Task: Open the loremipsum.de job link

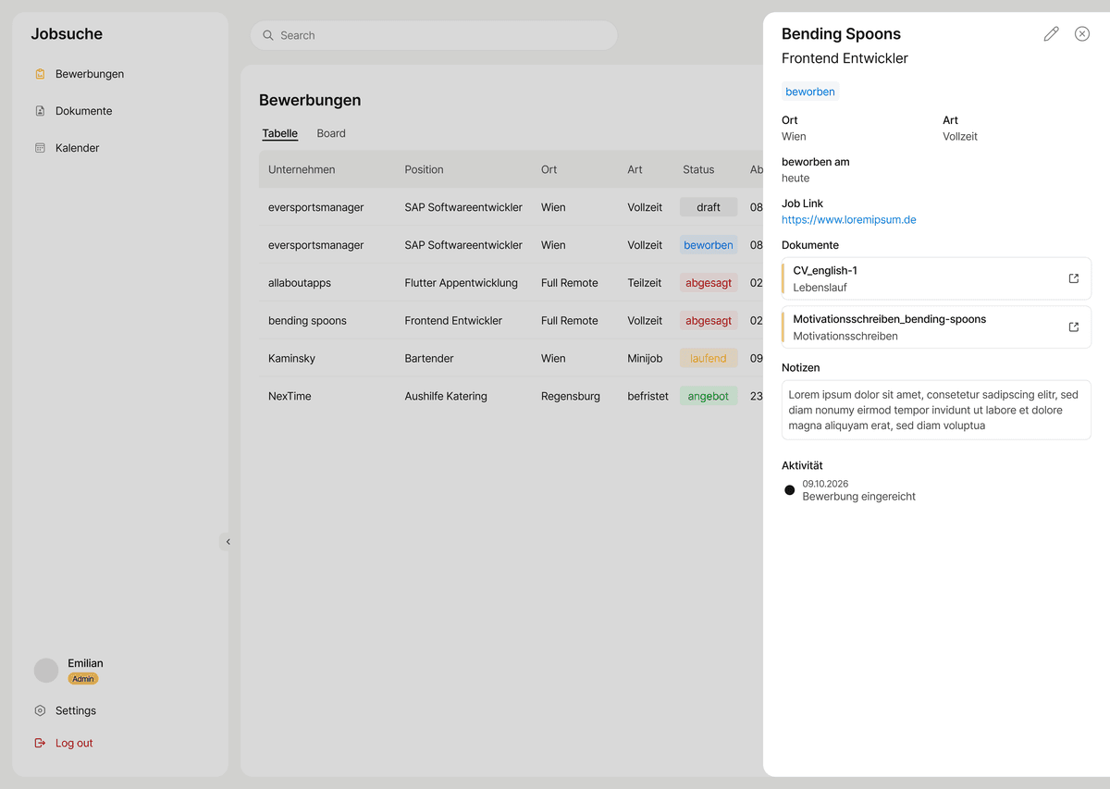Action: [x=848, y=220]
